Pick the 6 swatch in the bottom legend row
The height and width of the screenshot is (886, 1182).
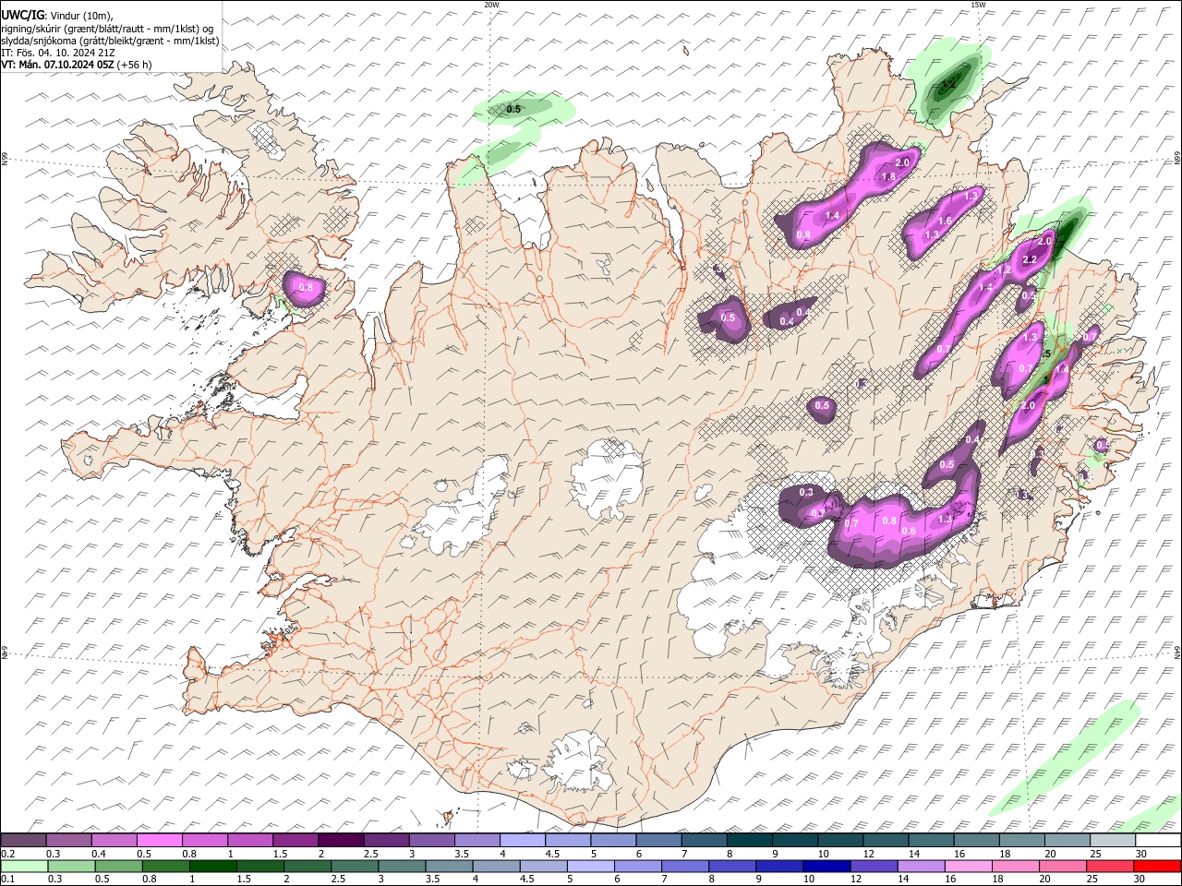pyautogui.click(x=636, y=866)
